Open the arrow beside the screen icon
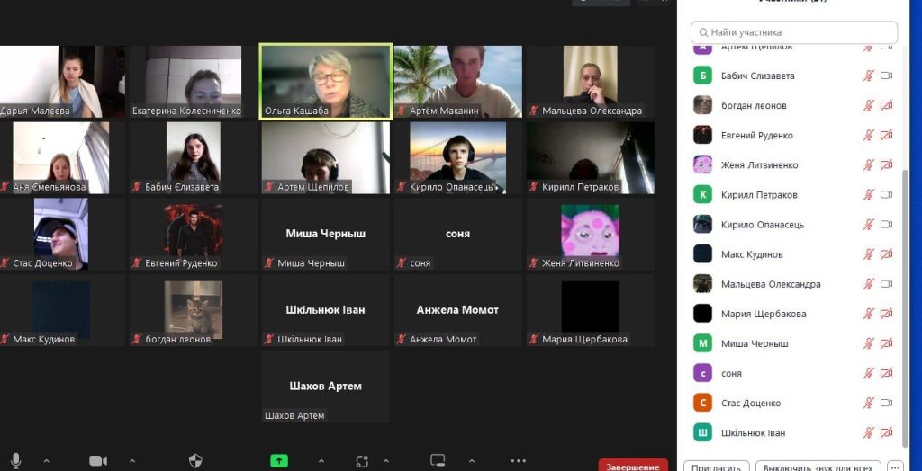The image size is (922, 471). pos(472,461)
